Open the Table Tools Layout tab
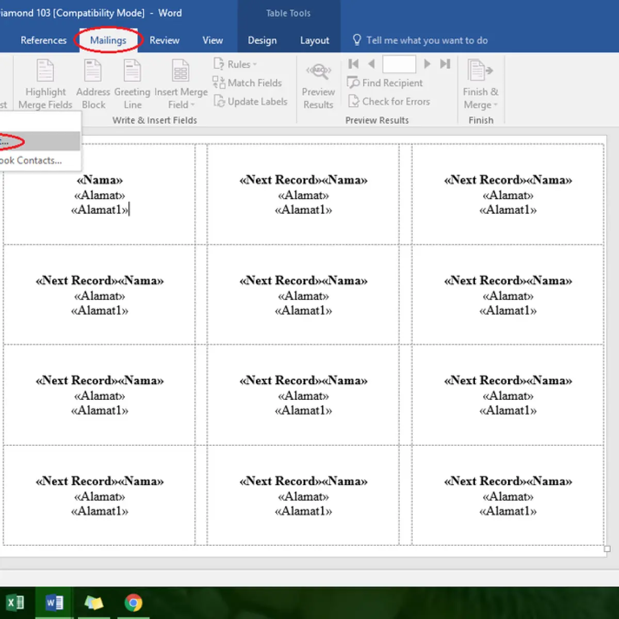 pos(315,40)
